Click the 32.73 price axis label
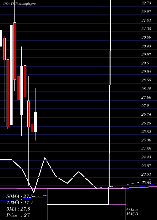The image size is (157, 220). tap(146, 3)
